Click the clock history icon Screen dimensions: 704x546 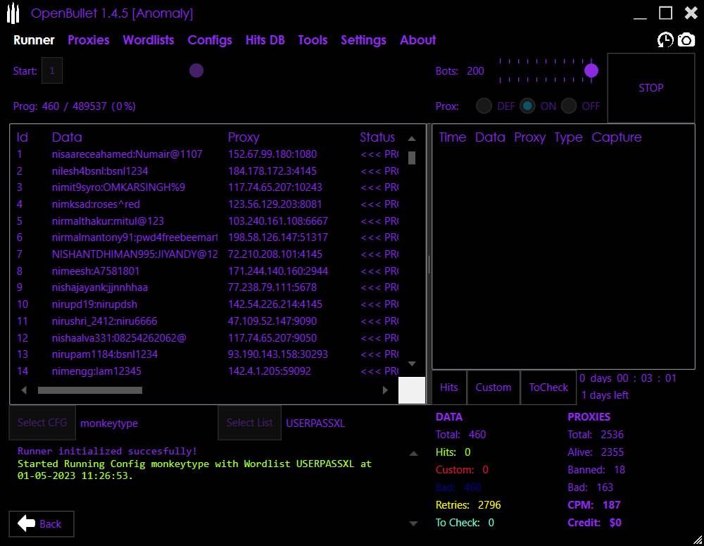[x=665, y=40]
